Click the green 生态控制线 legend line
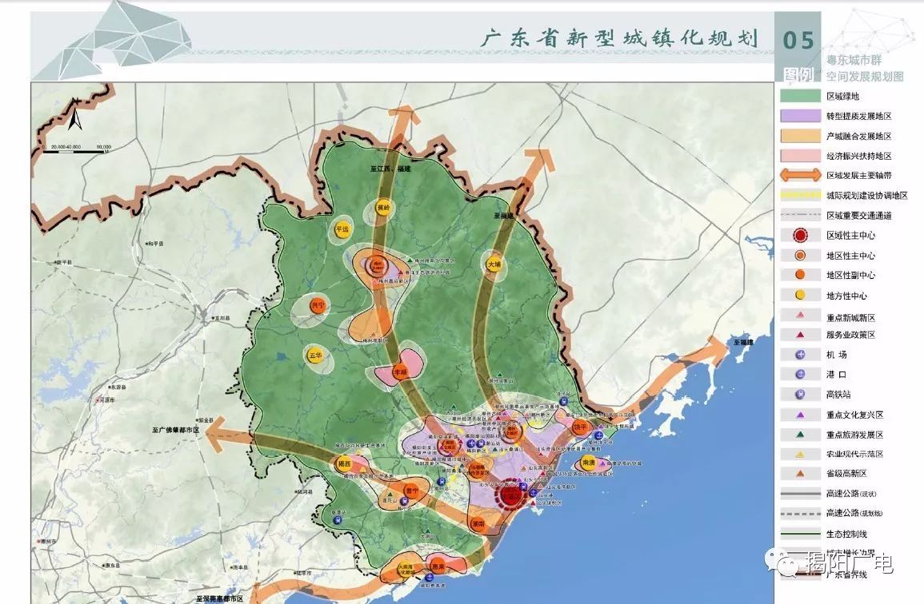This screenshot has width=924, height=604. [x=800, y=534]
